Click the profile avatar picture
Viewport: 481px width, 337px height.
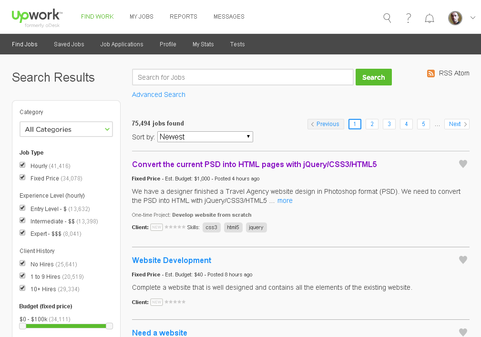pos(455,18)
